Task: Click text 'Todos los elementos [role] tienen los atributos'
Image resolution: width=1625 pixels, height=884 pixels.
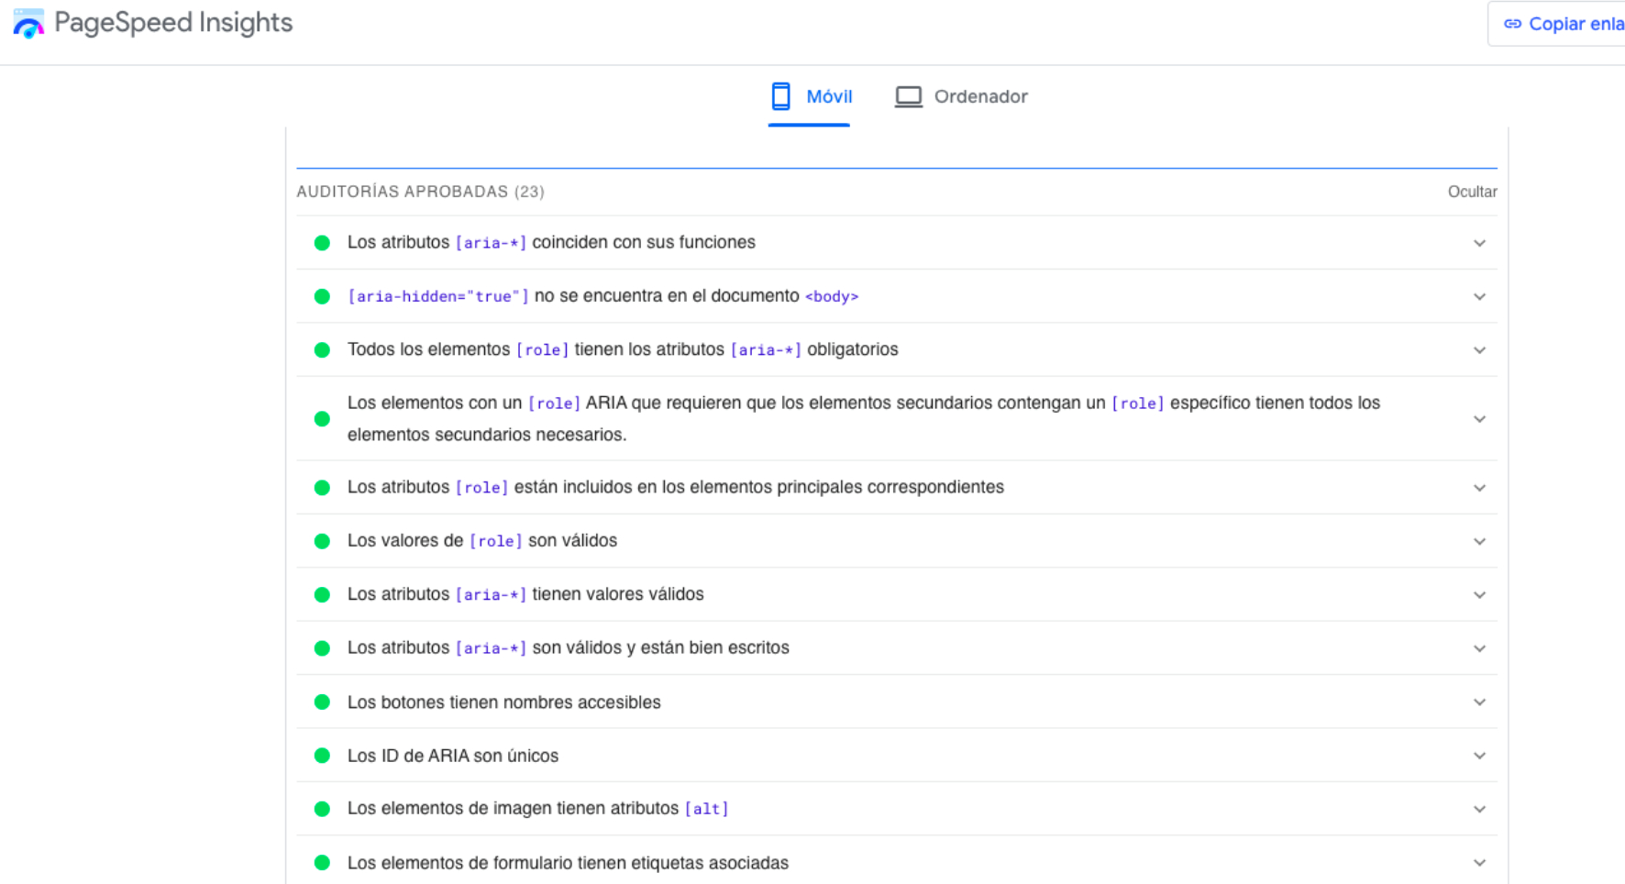Action: pos(536,349)
